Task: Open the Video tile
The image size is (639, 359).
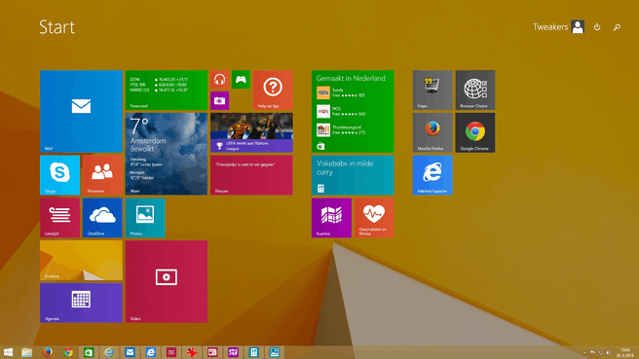Action: point(167,281)
